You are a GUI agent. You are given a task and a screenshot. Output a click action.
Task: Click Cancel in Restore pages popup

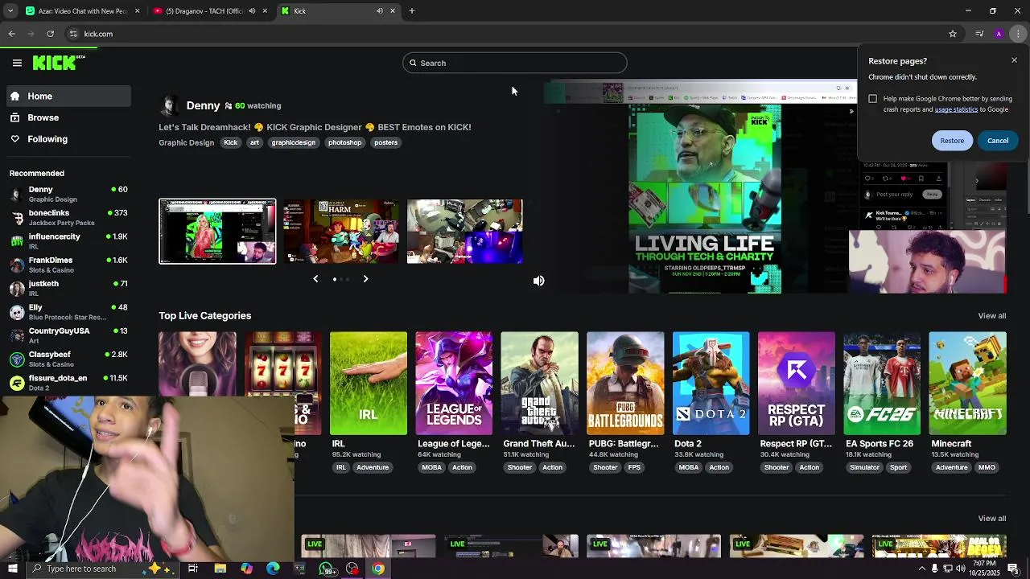click(998, 141)
